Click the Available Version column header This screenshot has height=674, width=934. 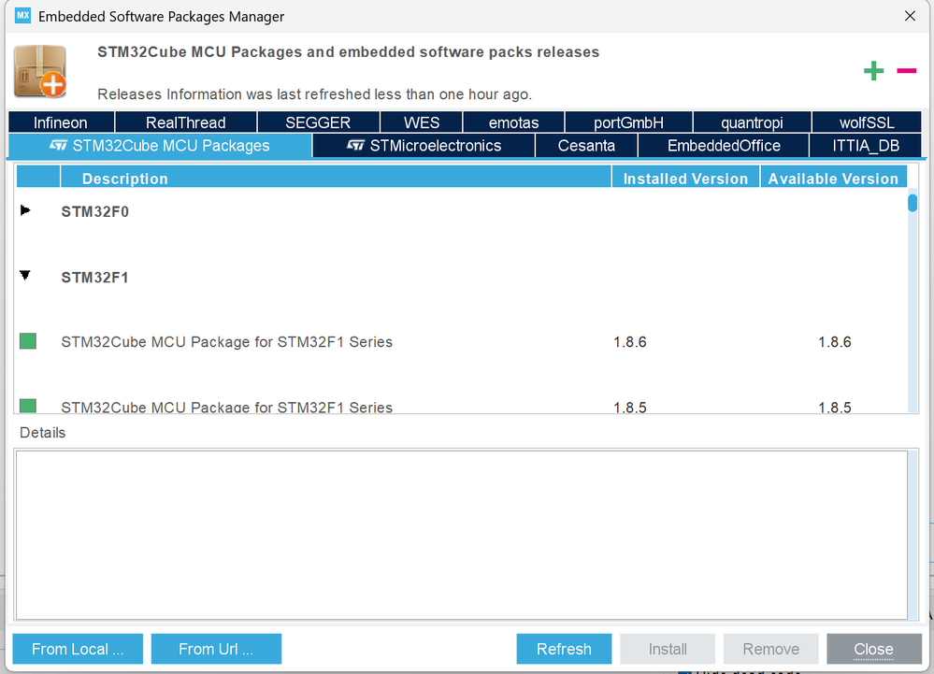coord(833,178)
